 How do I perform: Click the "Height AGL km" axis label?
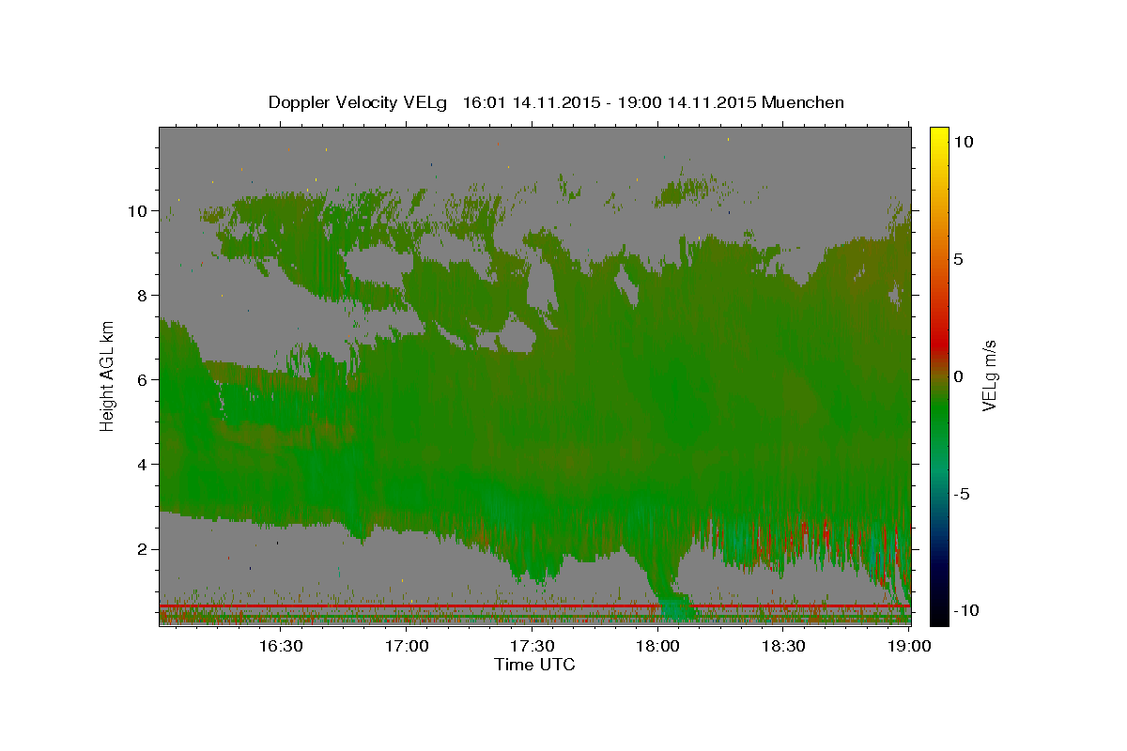point(107,375)
